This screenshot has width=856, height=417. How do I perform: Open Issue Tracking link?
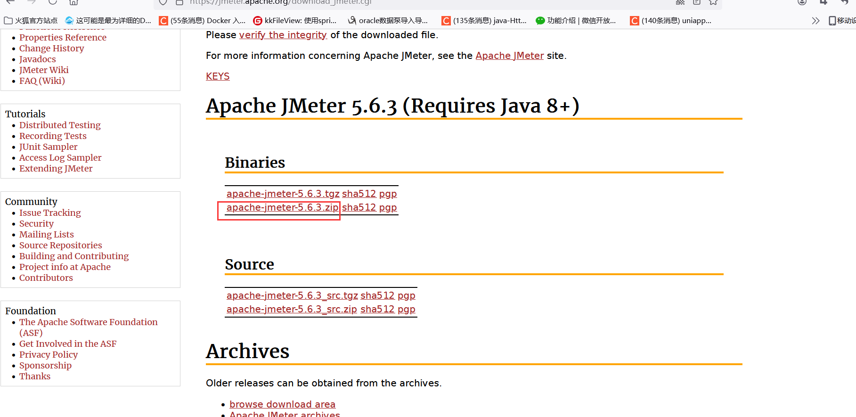[50, 213]
